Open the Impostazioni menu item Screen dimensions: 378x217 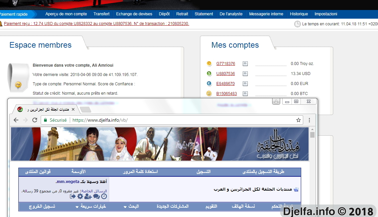coord(326,14)
